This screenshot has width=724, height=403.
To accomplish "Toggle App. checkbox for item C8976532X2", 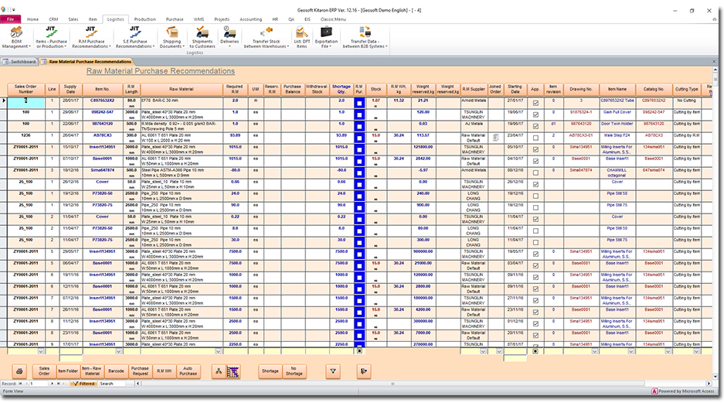I will point(535,103).
